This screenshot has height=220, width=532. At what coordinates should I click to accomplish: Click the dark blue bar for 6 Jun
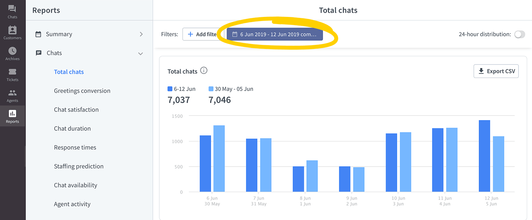click(205, 164)
